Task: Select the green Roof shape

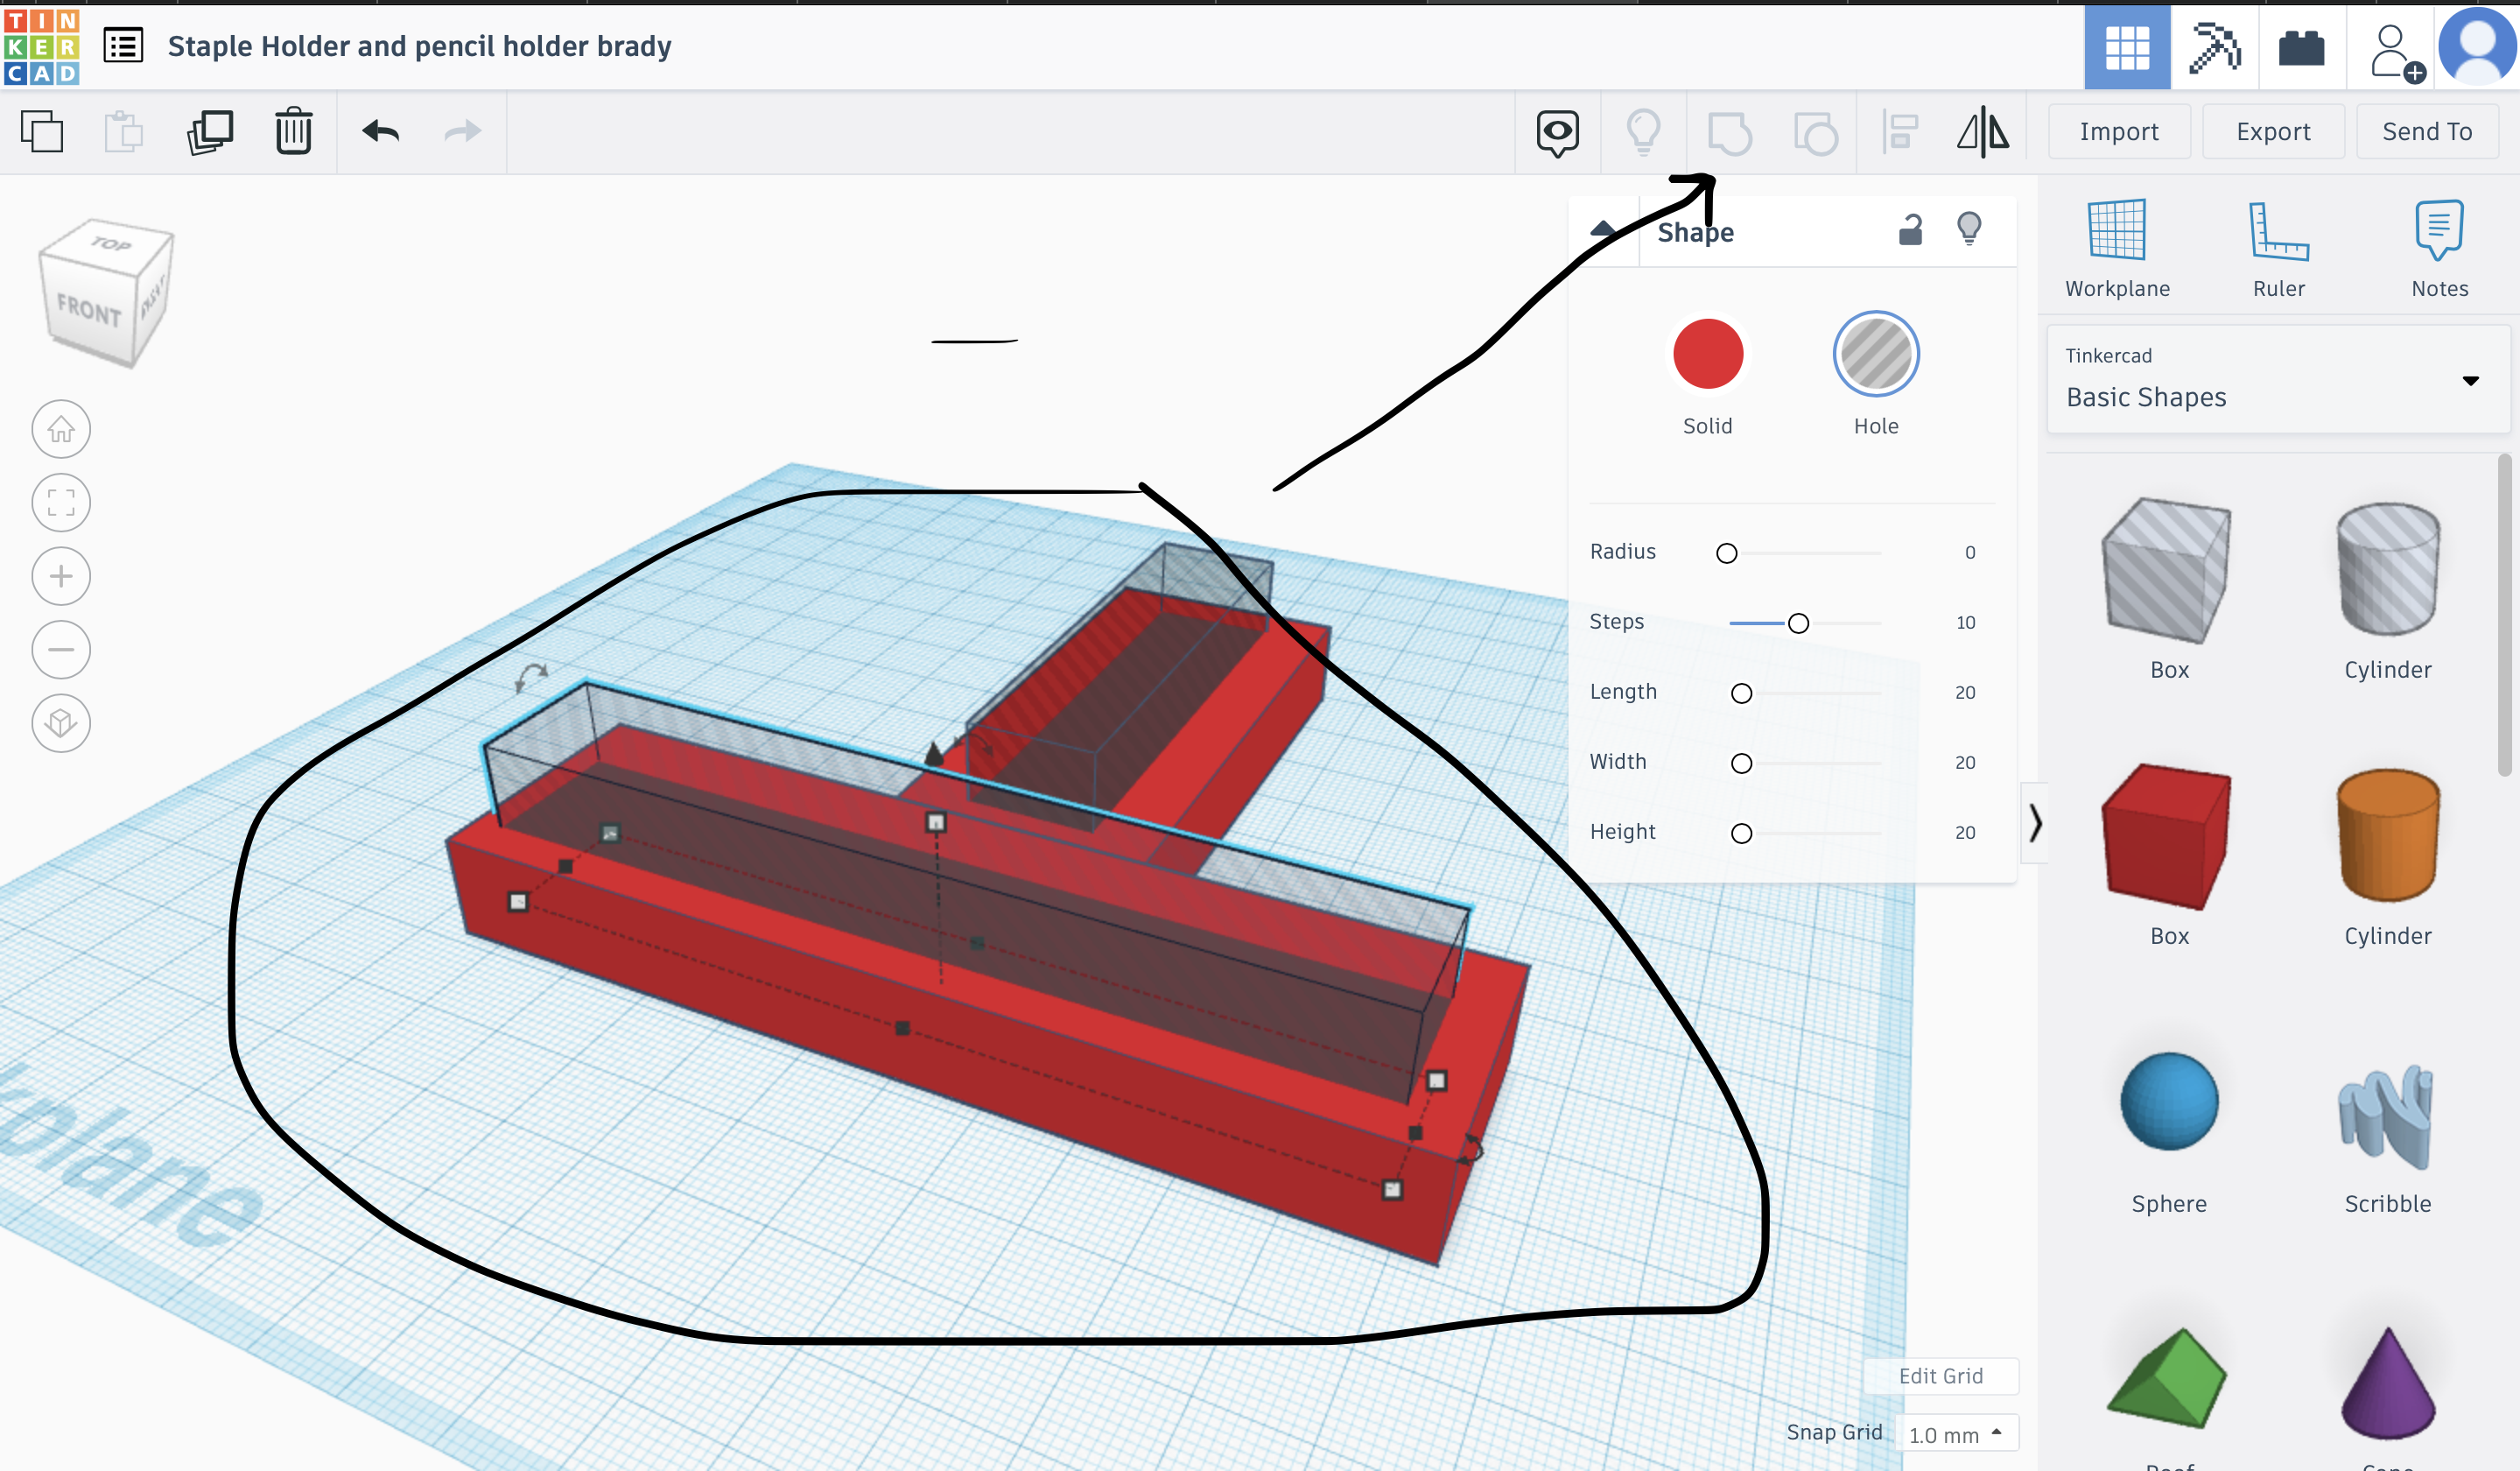Action: click(2167, 1378)
